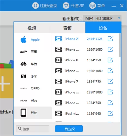Image resolution: width=127 pixels, height=136 pixels.
Task: Switch to the 设备 tab
Action: point(103,28)
